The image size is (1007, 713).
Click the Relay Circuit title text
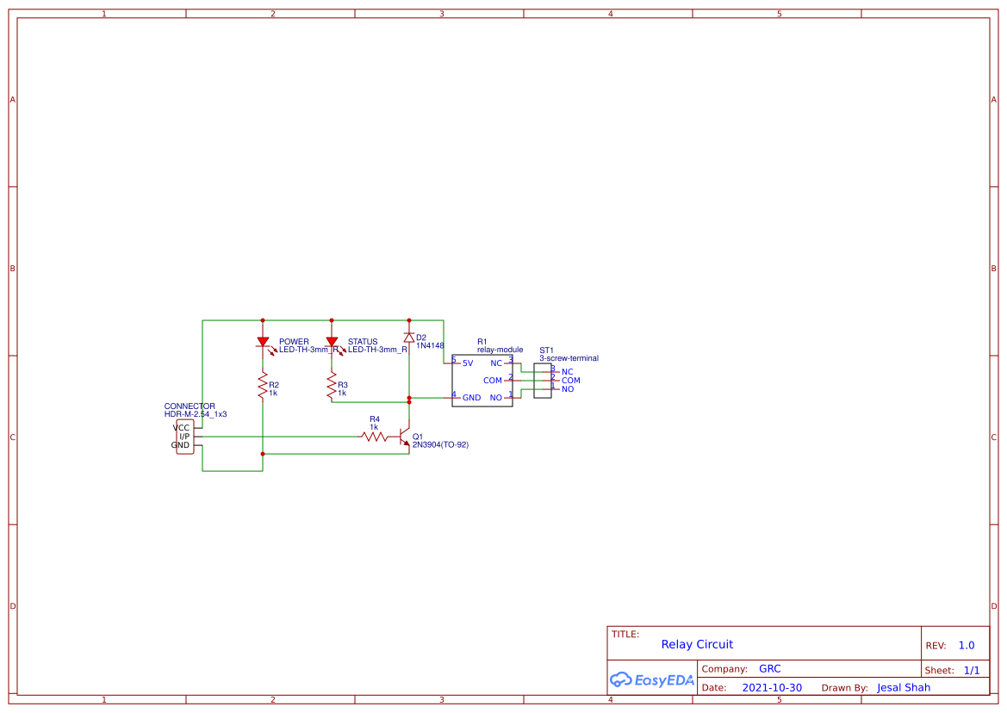click(x=697, y=644)
